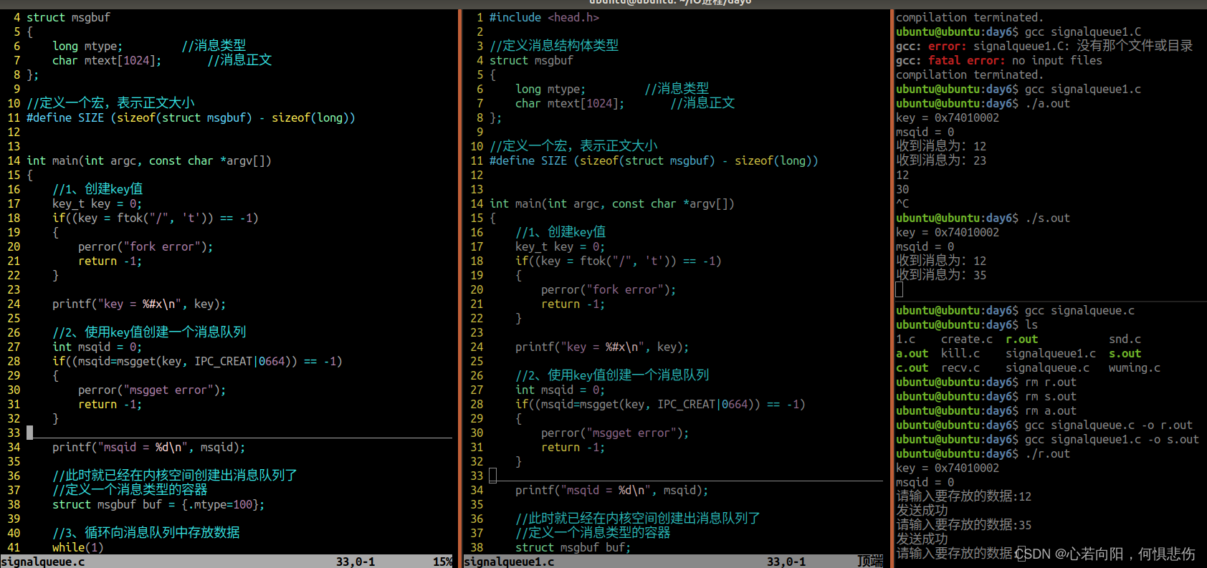Viewport: 1207px width, 568px height.
Task: Click the block cursor in upper terminal
Action: pos(900,289)
